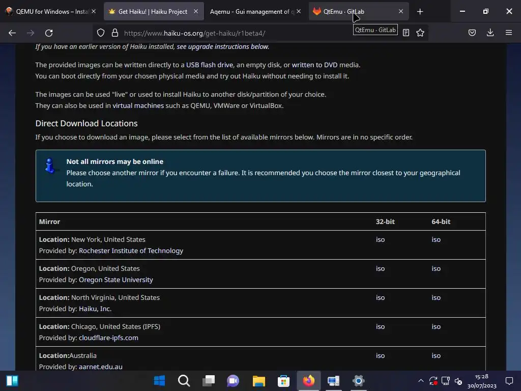The image size is (521, 391).
Task: Click the network display tray icon
Action: click(x=446, y=381)
